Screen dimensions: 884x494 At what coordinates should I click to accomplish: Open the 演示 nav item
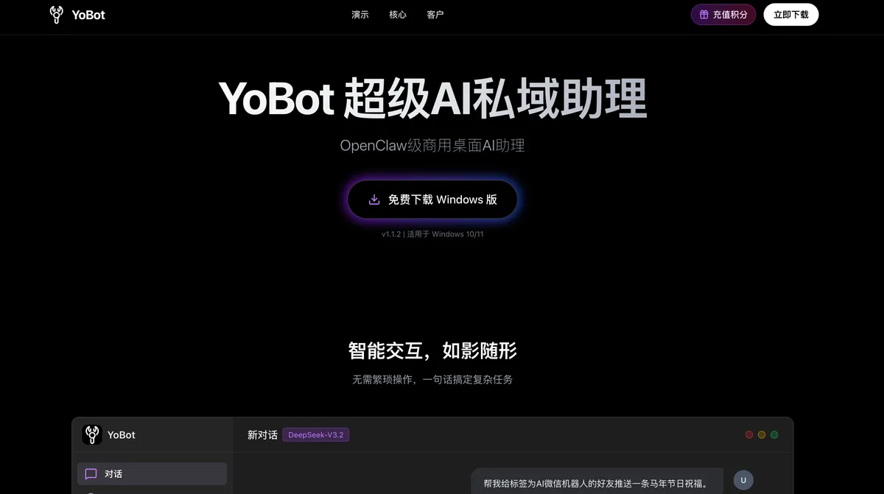tap(360, 15)
